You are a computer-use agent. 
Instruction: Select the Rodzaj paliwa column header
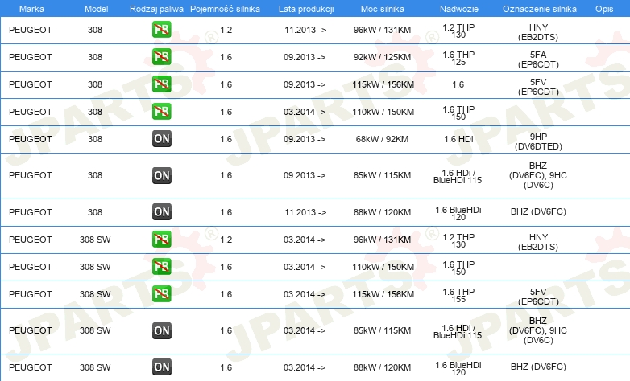pos(156,9)
